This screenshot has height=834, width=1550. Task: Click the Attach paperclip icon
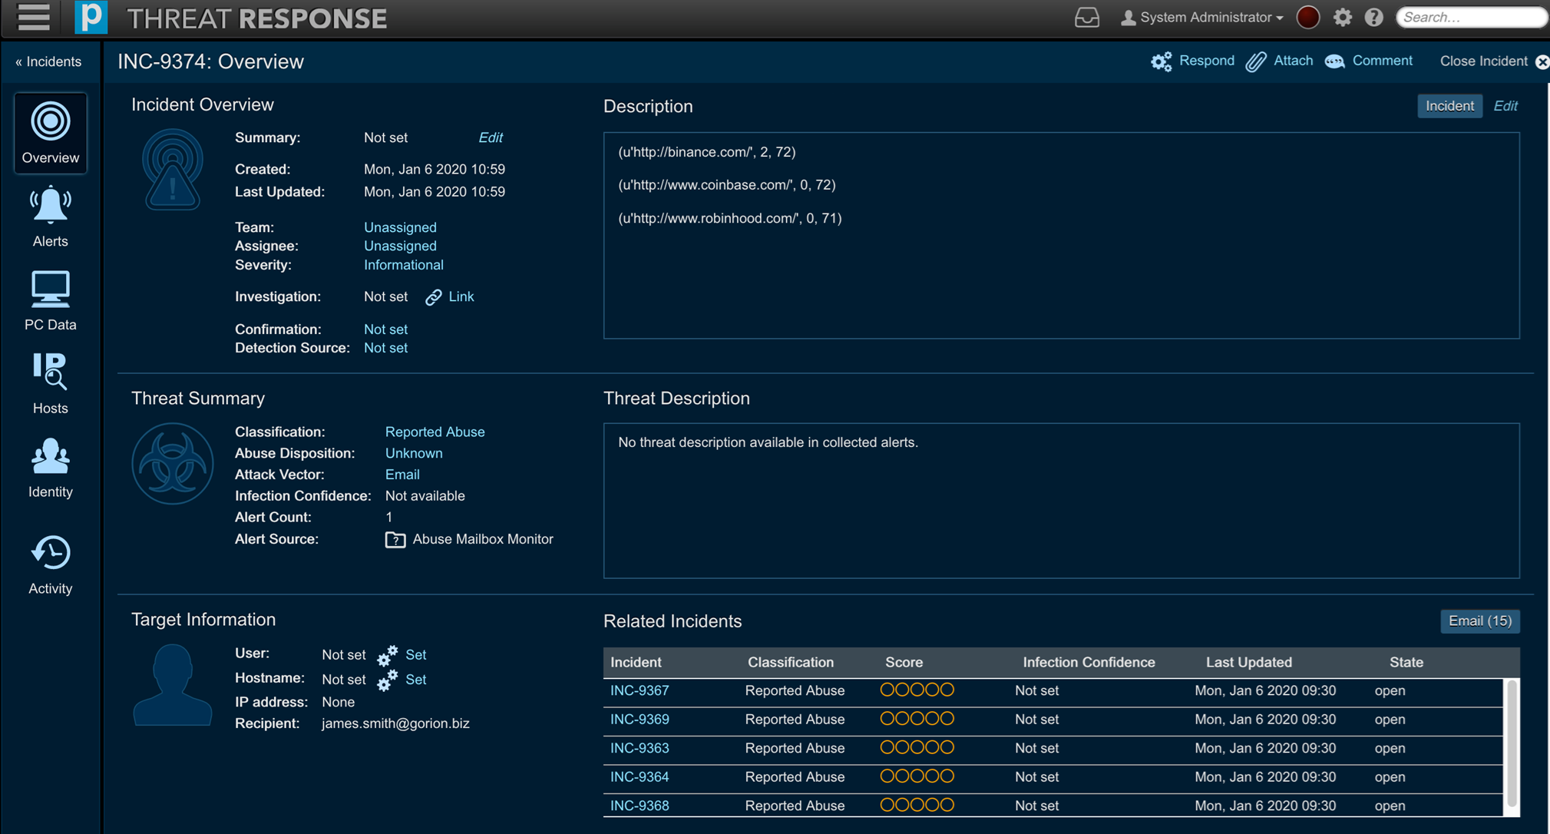(1256, 61)
